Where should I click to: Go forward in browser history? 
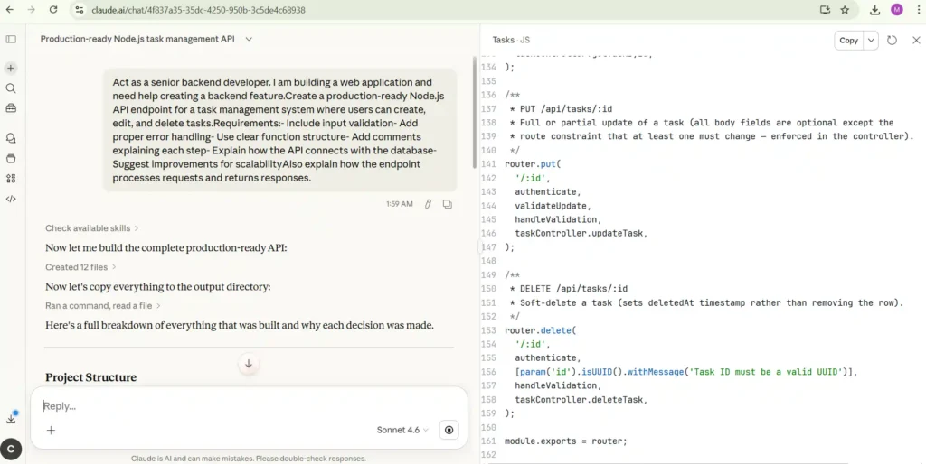click(32, 9)
